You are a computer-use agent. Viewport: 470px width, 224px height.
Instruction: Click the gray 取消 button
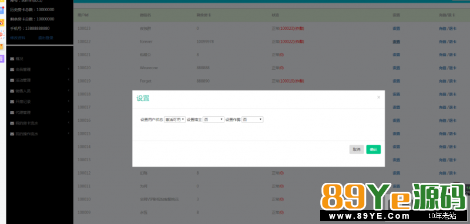pyautogui.click(x=357, y=150)
